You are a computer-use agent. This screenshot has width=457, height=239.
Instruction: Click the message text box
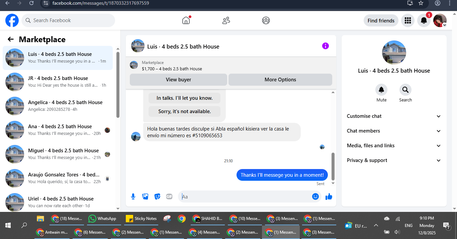click(245, 196)
